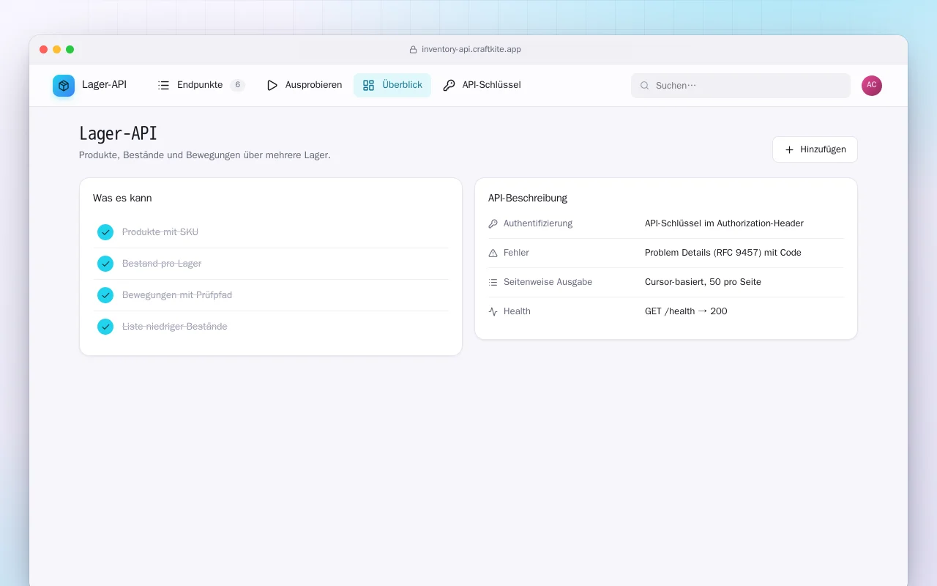Image resolution: width=937 pixels, height=586 pixels.
Task: Click the value Problem Details (RFC 9457) mit Code
Action: pyautogui.click(x=723, y=253)
